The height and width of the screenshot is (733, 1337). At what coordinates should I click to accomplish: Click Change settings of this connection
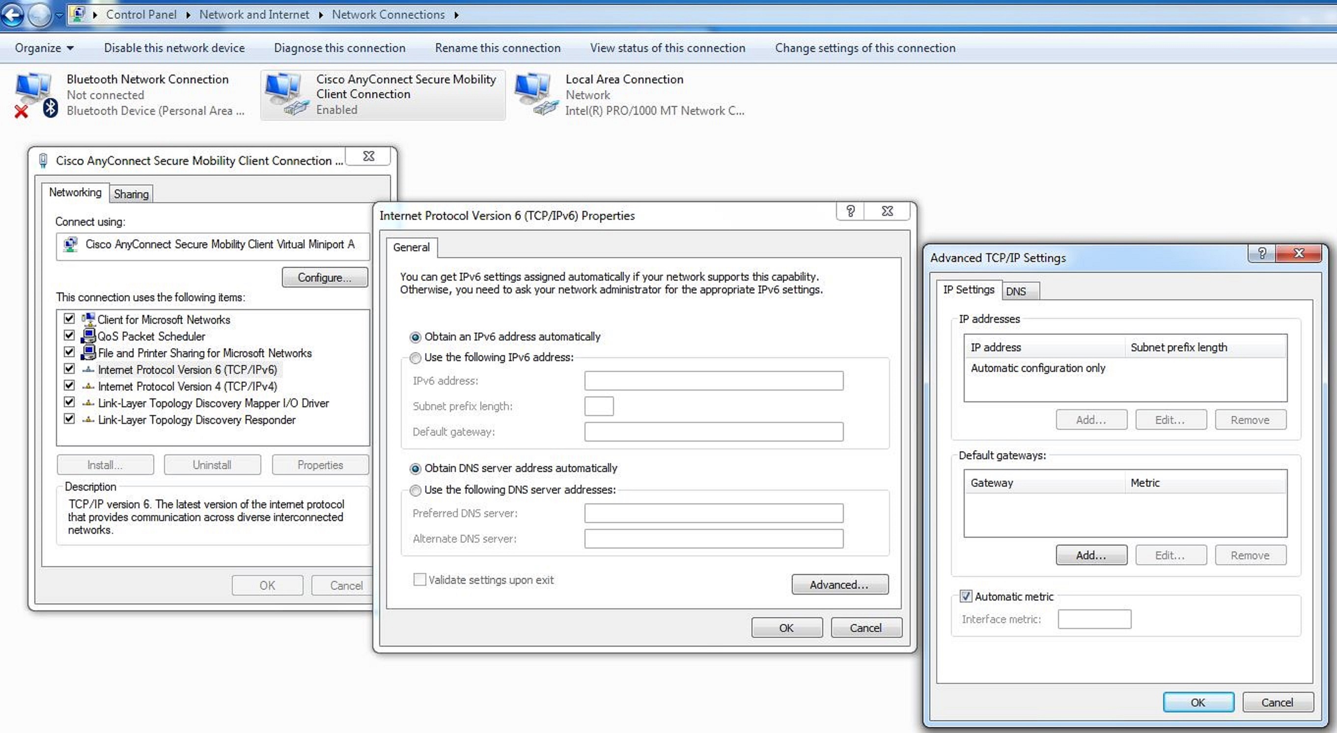tap(865, 48)
